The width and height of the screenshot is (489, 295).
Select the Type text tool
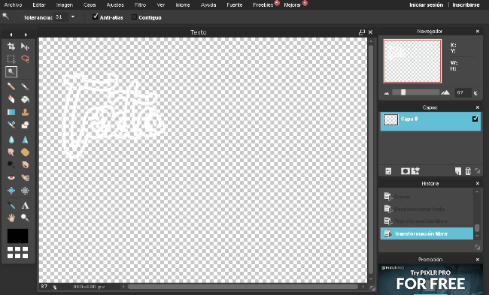25,205
